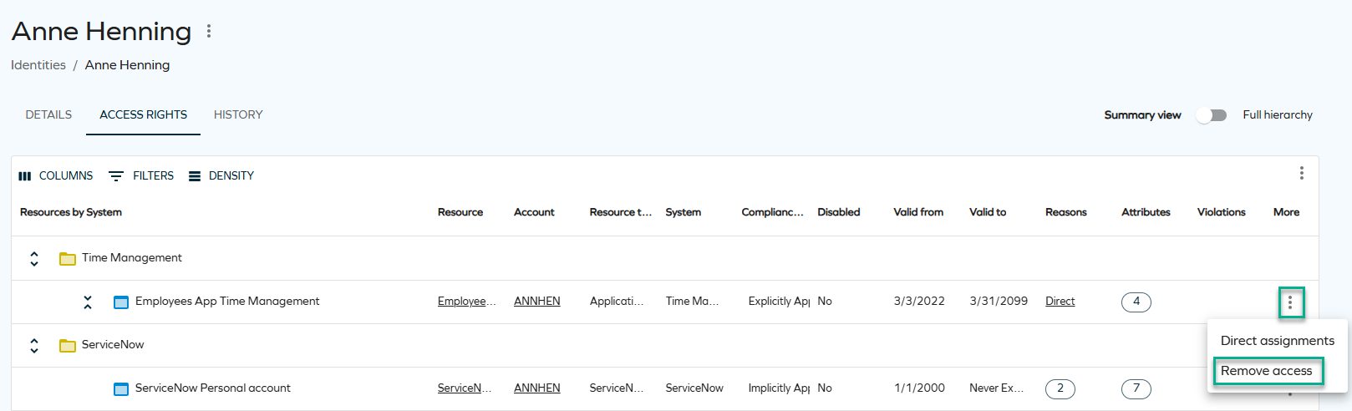Choose Direct assignments from the menu

click(1278, 341)
